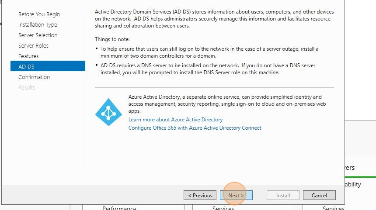The image size is (376, 210).
Task: Click the right-most Services item in background
Action: click(333, 208)
